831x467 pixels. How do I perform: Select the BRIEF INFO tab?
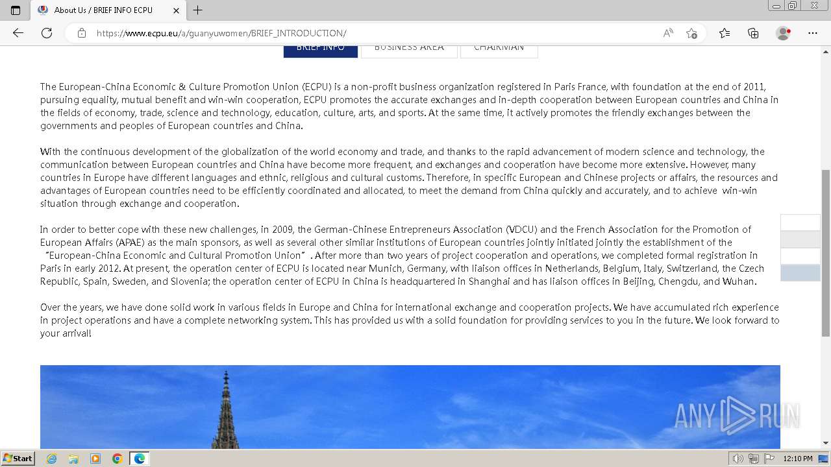(x=321, y=49)
